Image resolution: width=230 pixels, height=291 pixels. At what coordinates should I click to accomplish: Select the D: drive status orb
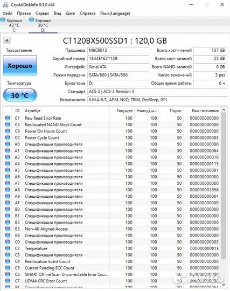pyautogui.click(x=32, y=20)
